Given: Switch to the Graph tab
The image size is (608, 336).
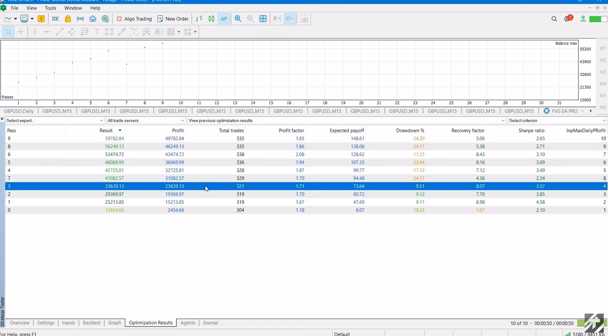Looking at the screenshot, I should (115, 323).
